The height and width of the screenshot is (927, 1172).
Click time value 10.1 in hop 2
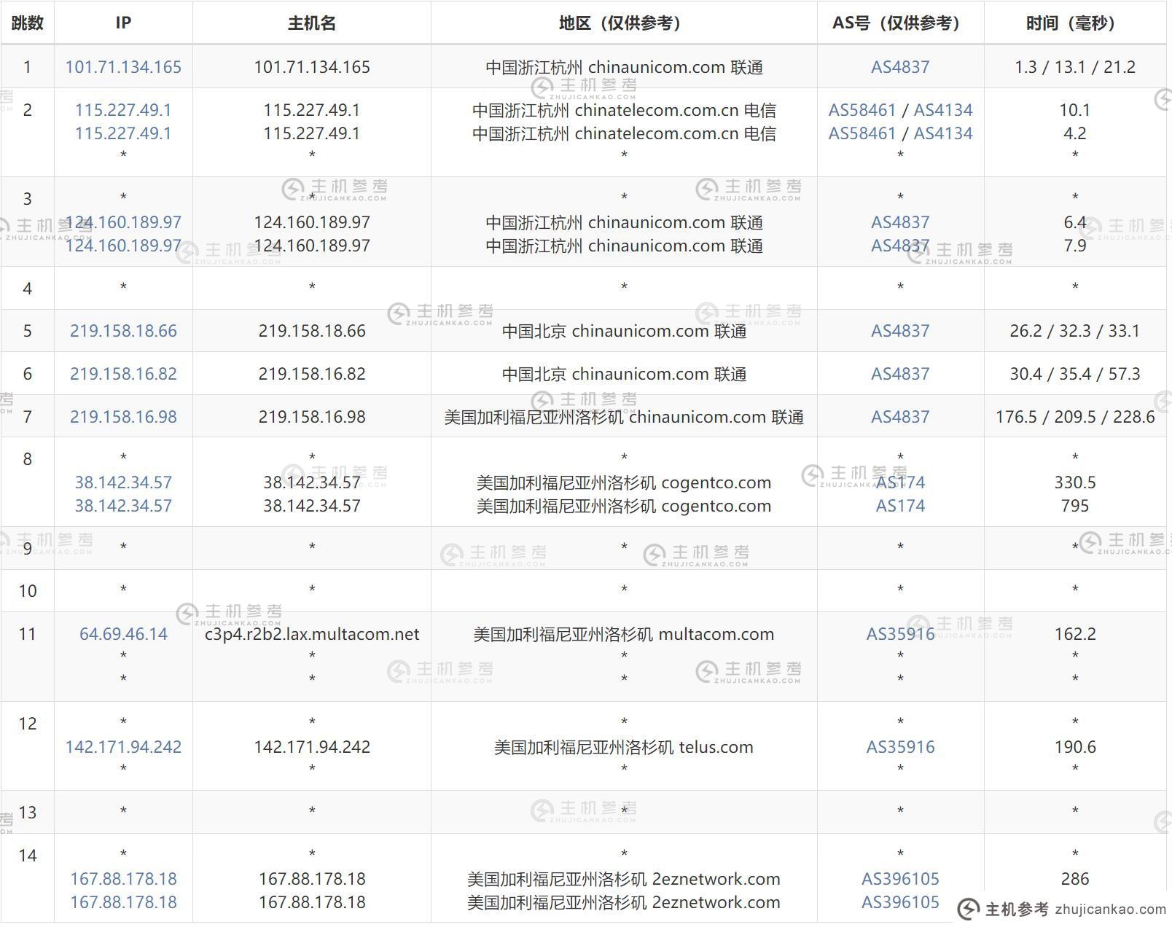(x=1075, y=110)
